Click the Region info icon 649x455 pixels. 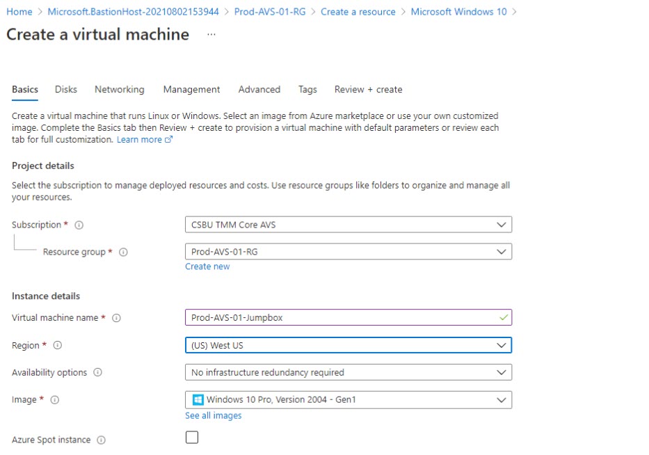pos(58,345)
